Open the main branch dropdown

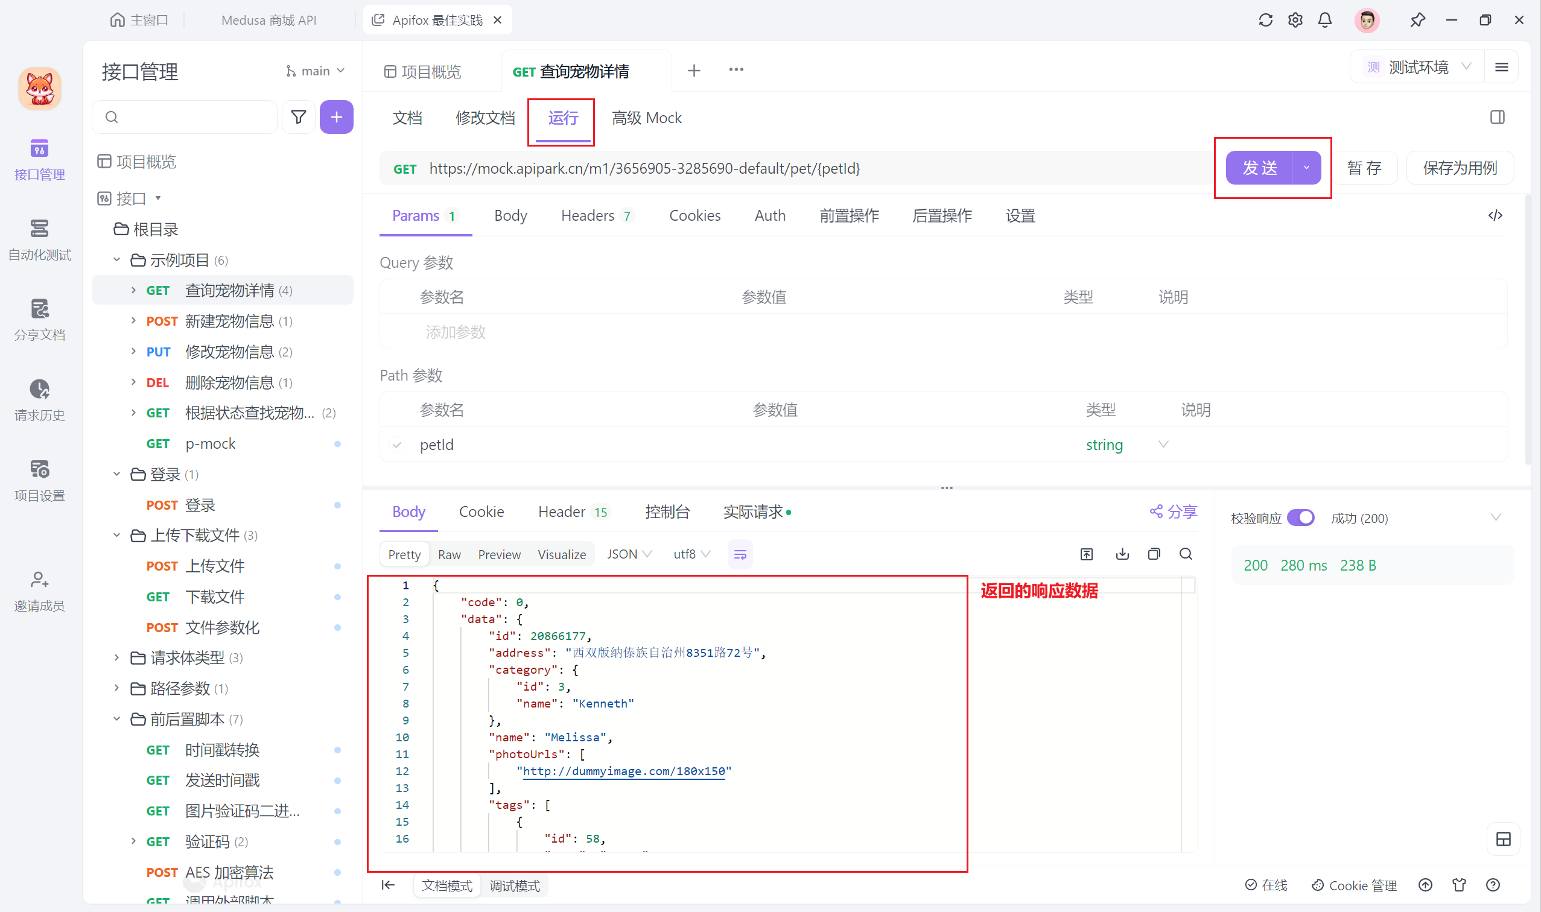(x=315, y=70)
